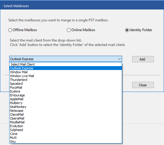The height and width of the screenshot is (145, 164).
Task: Click the Add button
Action: click(143, 59)
